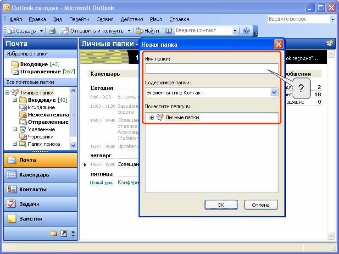
Task: Close the Новая папка dialog
Action: [278, 44]
